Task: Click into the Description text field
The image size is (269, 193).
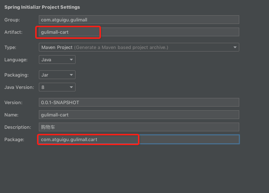Action: (139, 127)
